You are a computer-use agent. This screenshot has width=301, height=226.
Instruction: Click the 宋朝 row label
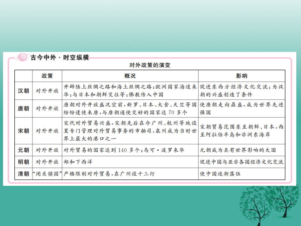[x=23, y=131]
